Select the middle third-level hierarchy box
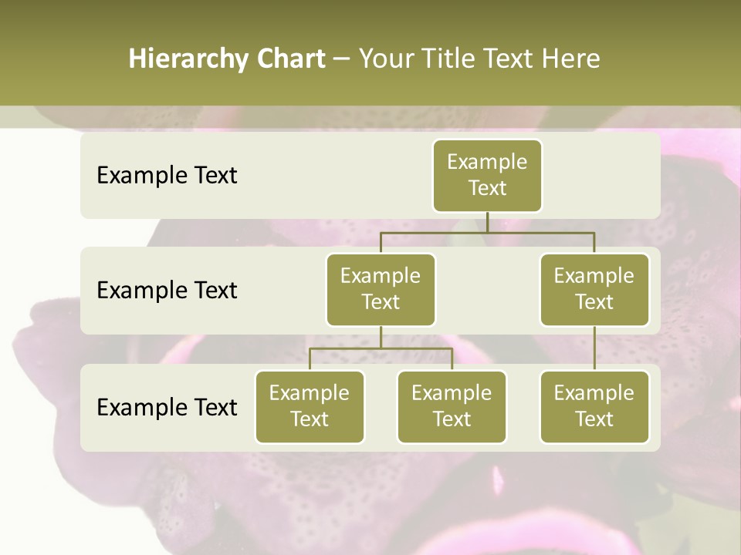Image resolution: width=741 pixels, height=555 pixels. pos(452,406)
